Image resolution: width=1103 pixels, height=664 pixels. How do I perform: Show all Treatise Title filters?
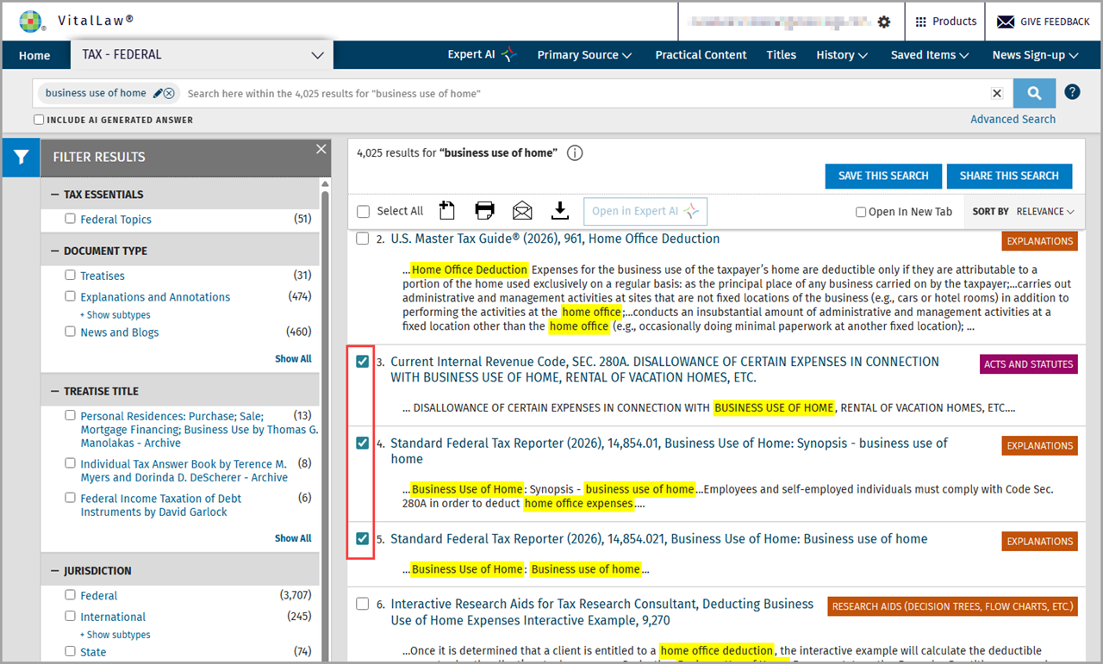pos(293,538)
